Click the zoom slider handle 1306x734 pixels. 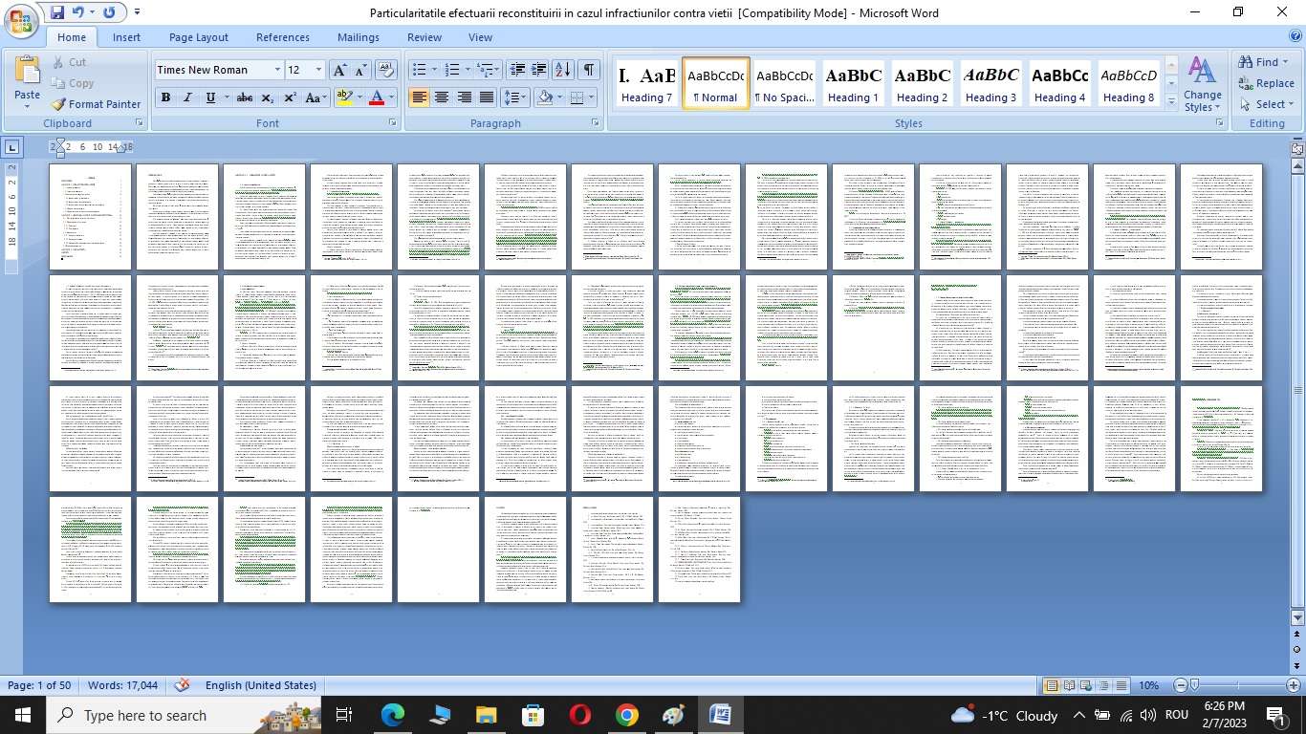(1194, 685)
